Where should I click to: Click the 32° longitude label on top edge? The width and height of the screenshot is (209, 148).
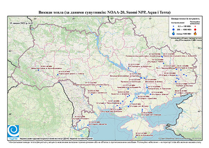[112, 18]
